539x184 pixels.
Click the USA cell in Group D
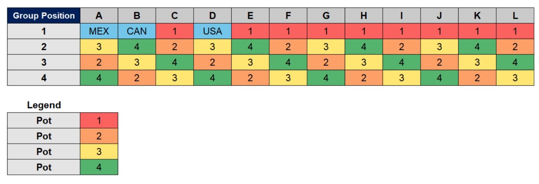point(212,31)
